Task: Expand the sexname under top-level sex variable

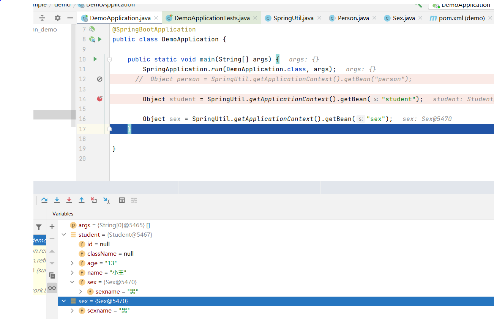Action: coord(72,311)
